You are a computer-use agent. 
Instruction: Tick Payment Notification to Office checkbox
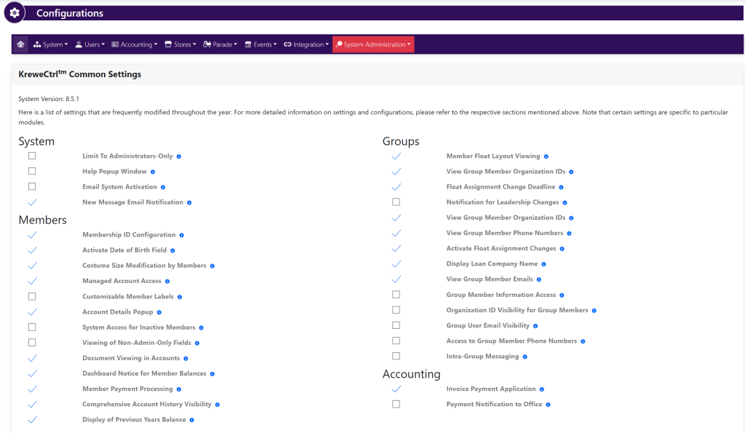coord(396,404)
